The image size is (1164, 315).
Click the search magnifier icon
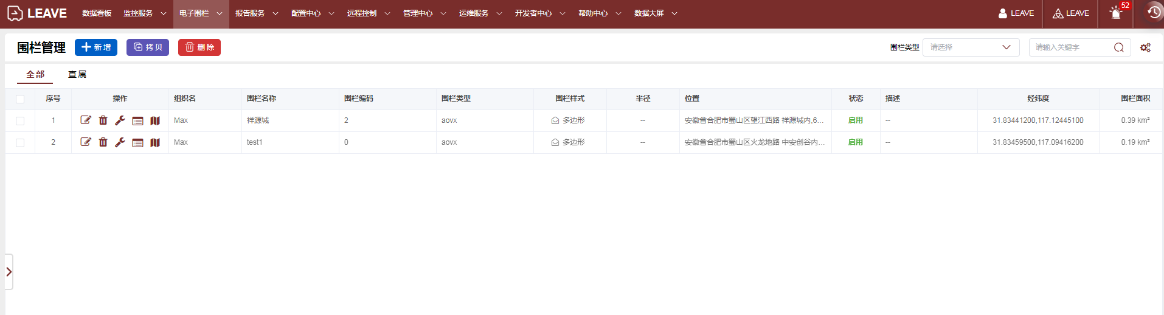[1118, 47]
